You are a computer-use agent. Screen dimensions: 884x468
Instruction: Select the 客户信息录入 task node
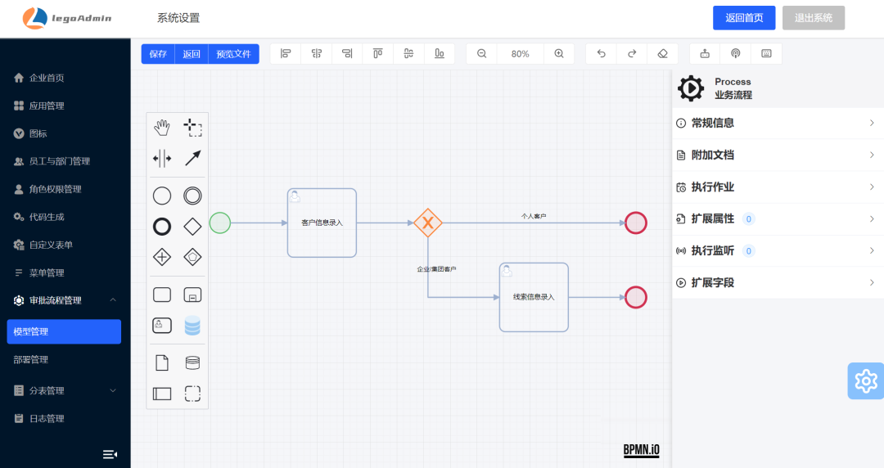point(322,223)
